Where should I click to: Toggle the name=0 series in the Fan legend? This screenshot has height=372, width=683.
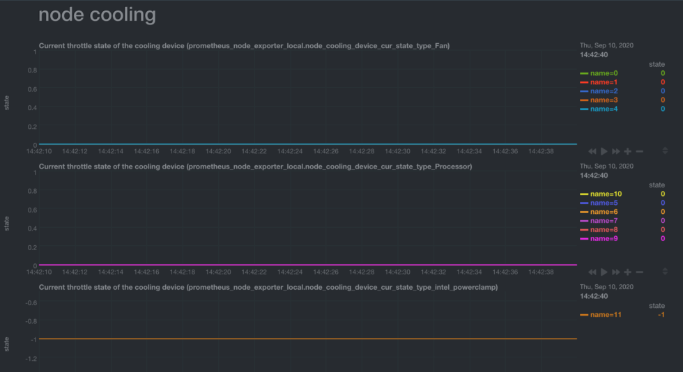coord(604,73)
